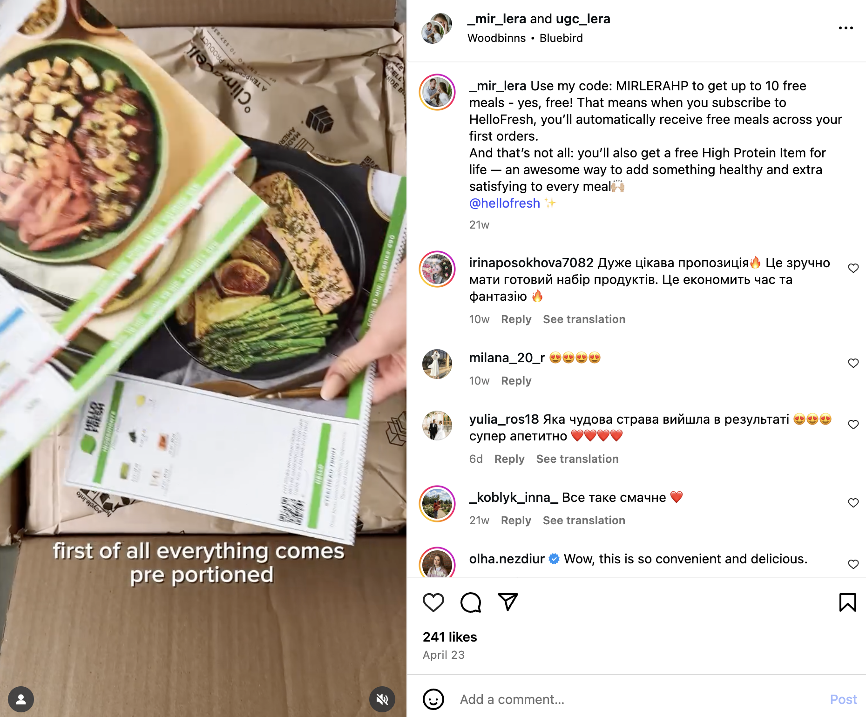The height and width of the screenshot is (717, 866).
Task: Like milana_20_r's comment
Action: [x=853, y=363]
